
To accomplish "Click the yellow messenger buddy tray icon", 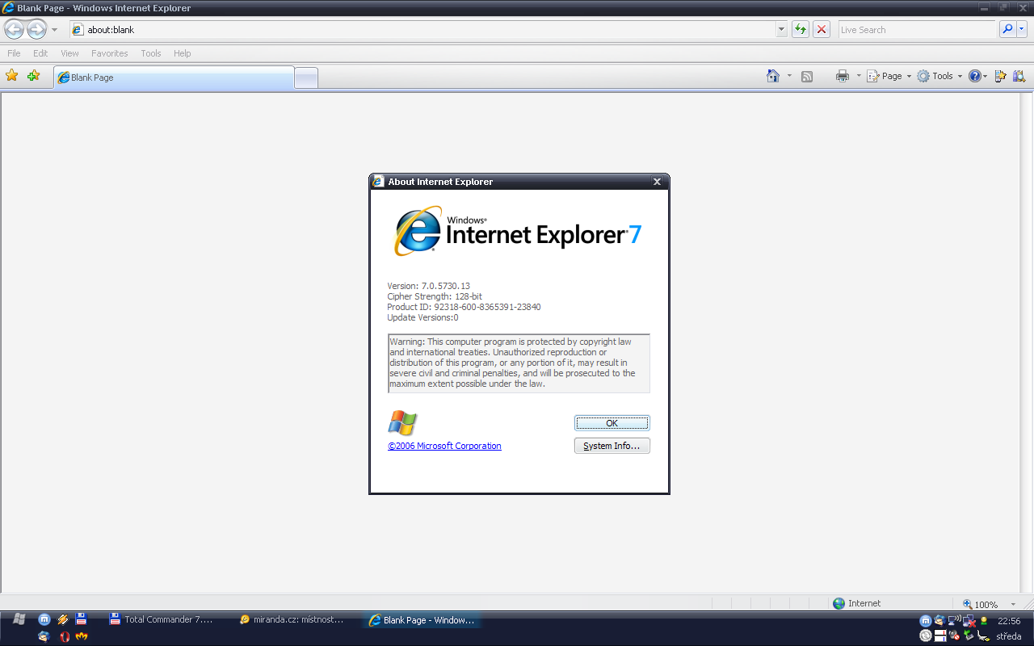I will 983,620.
